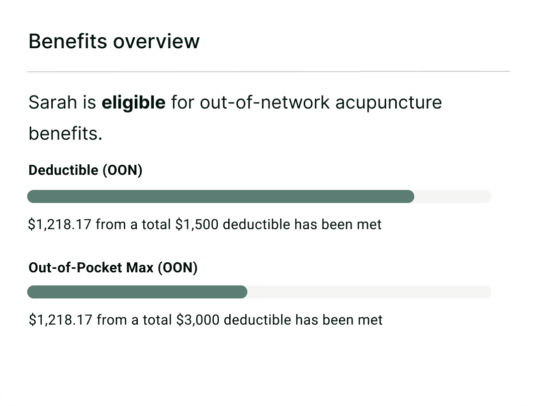
Task: Click the Out-of-Pocket Max (OON) label
Action: [x=113, y=268]
